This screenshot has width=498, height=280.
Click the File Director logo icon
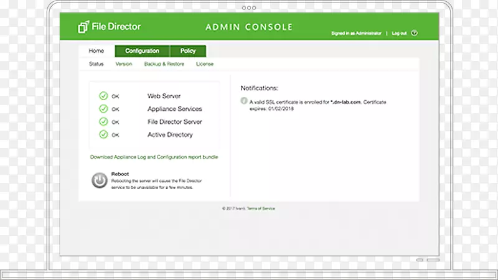coord(83,27)
